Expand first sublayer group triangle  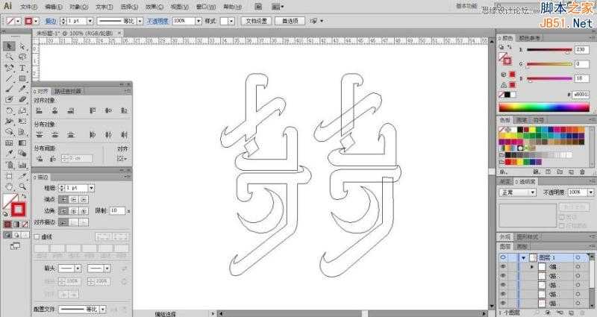(532, 267)
